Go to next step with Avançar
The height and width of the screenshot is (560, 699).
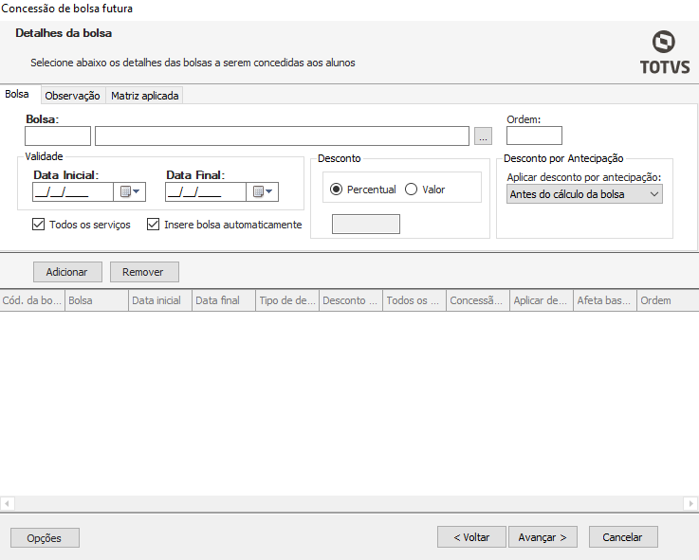[x=543, y=537]
